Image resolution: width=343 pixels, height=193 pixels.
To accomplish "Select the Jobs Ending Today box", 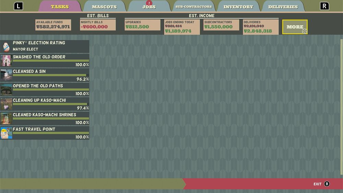I will coord(182,27).
